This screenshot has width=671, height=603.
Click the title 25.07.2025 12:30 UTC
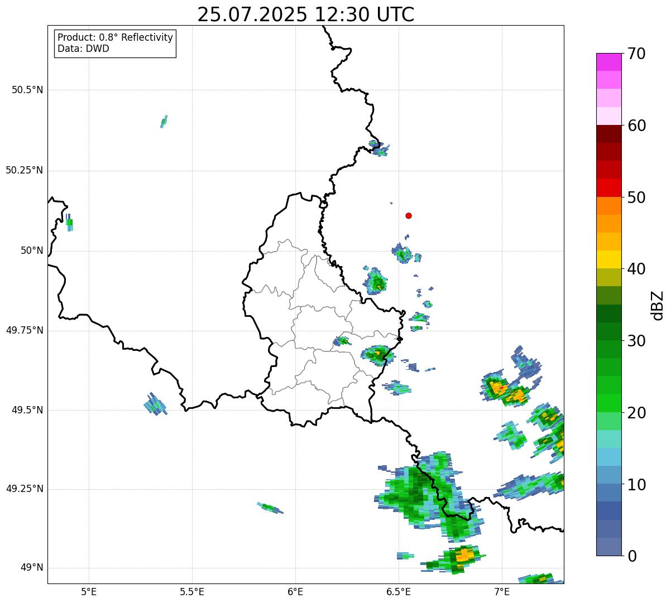tap(306, 15)
